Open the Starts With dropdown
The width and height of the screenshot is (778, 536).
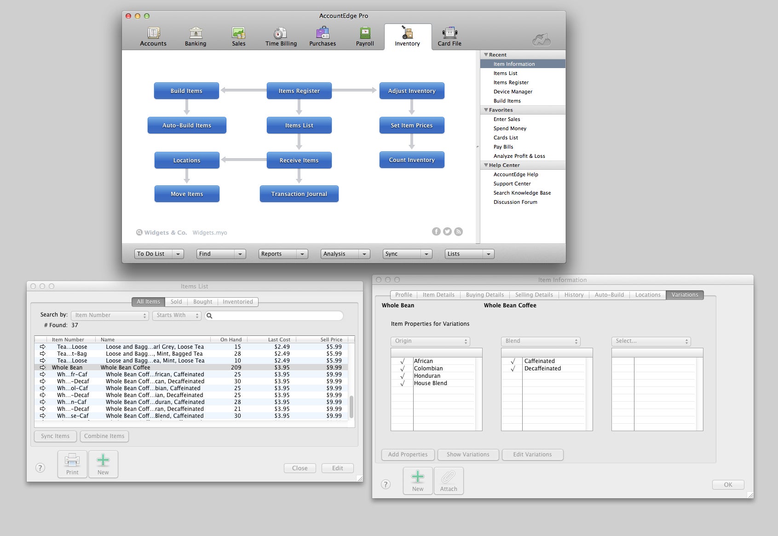click(x=177, y=316)
